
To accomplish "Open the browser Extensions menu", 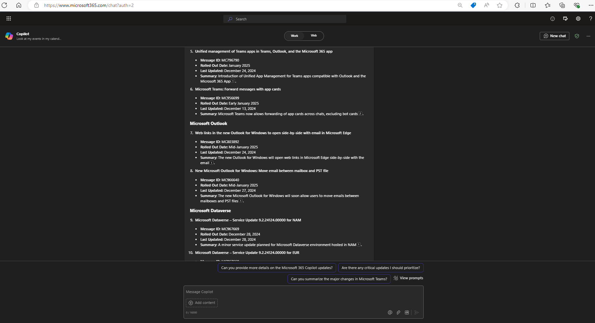I will point(517,5).
